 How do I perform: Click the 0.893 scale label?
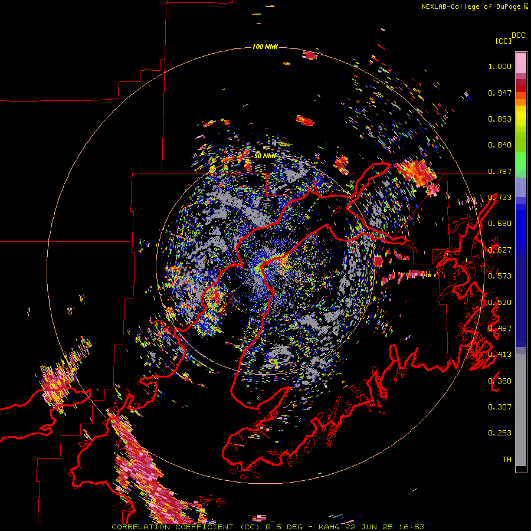[x=500, y=119]
